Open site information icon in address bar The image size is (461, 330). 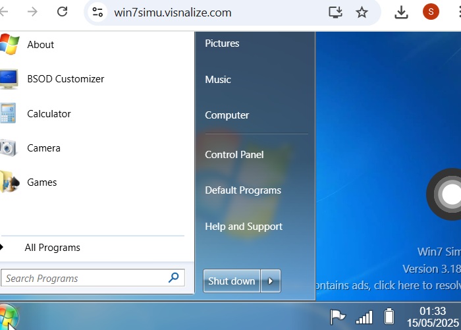pos(97,12)
